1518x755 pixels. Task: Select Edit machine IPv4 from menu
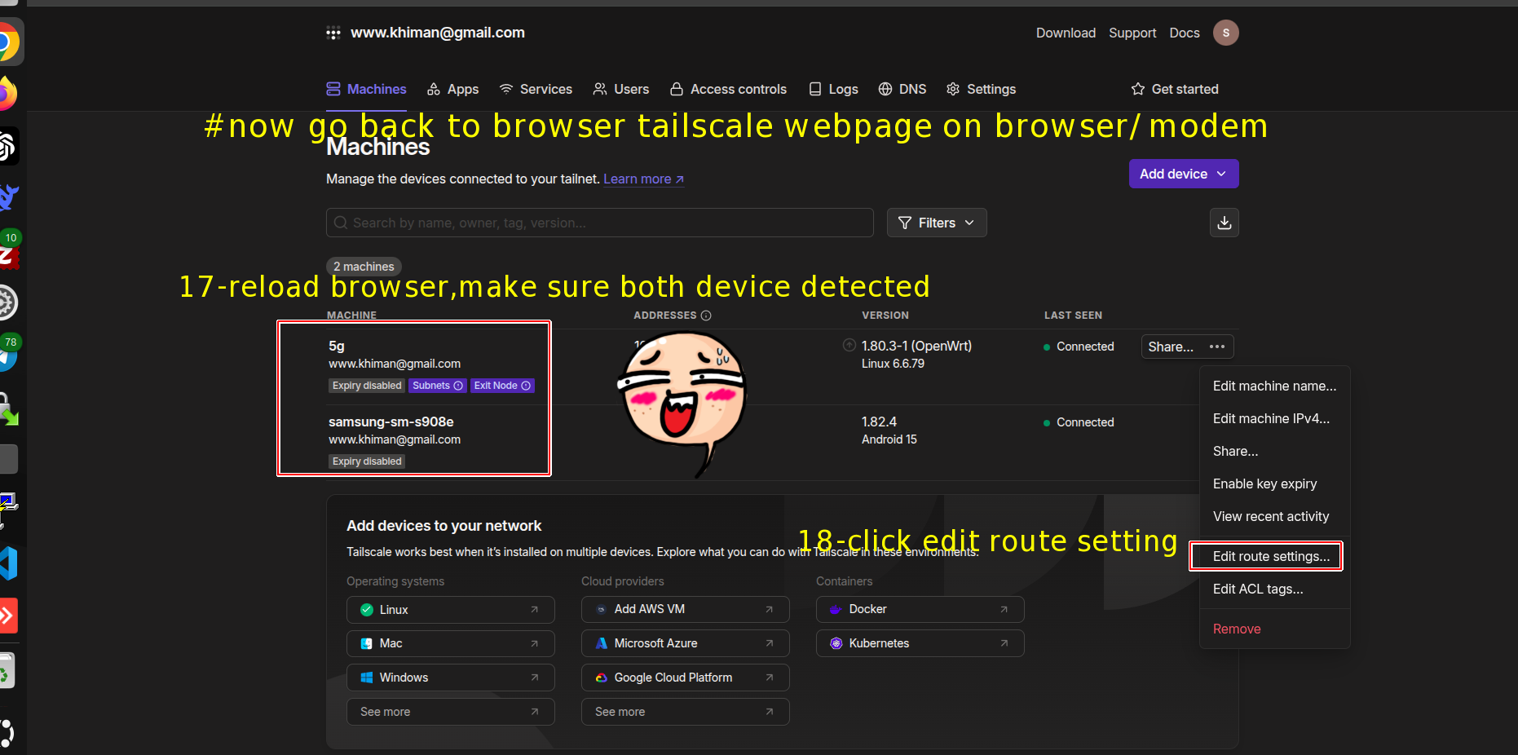point(1274,418)
